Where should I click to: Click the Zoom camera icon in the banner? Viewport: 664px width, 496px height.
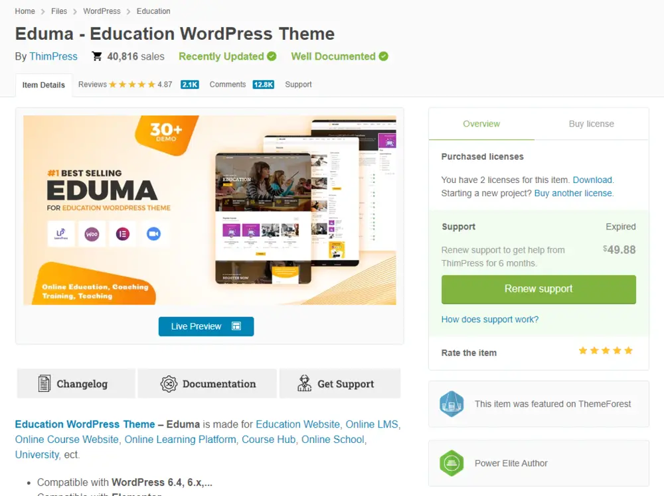tap(153, 233)
